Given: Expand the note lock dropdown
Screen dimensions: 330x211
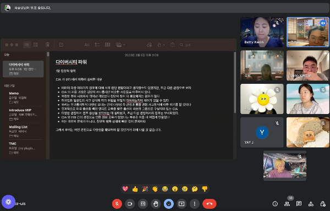Looking at the screenshot, I should 161,45.
